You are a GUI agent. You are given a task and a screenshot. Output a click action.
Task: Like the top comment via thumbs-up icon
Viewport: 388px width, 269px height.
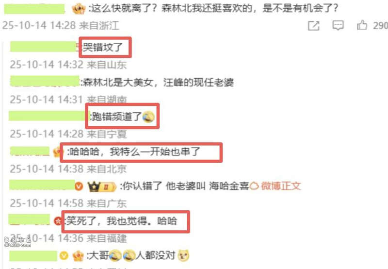[x=362, y=25]
